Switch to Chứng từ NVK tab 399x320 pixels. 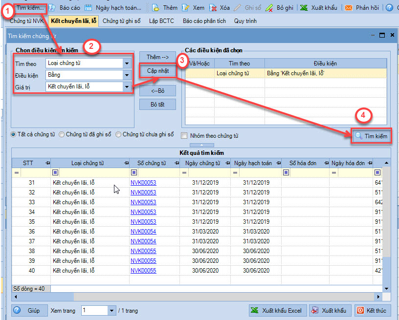pyautogui.click(x=27, y=21)
